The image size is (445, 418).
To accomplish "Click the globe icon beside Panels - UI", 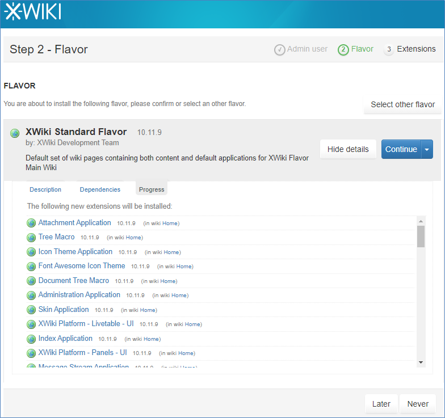I will tap(31, 353).
